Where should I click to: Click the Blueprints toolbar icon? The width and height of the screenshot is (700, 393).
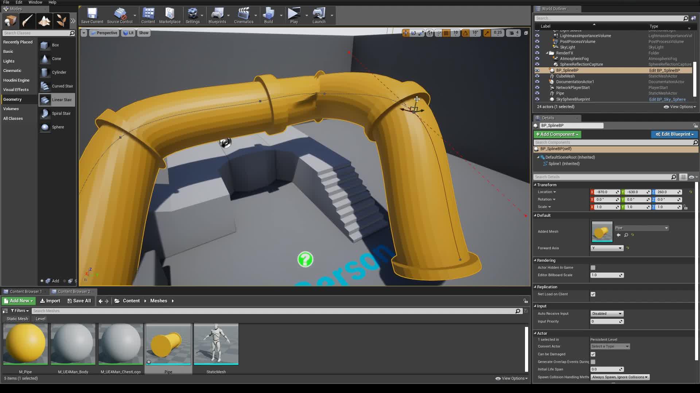pyautogui.click(x=217, y=15)
